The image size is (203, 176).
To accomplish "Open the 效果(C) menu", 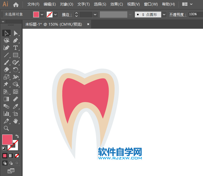I will [117, 4].
